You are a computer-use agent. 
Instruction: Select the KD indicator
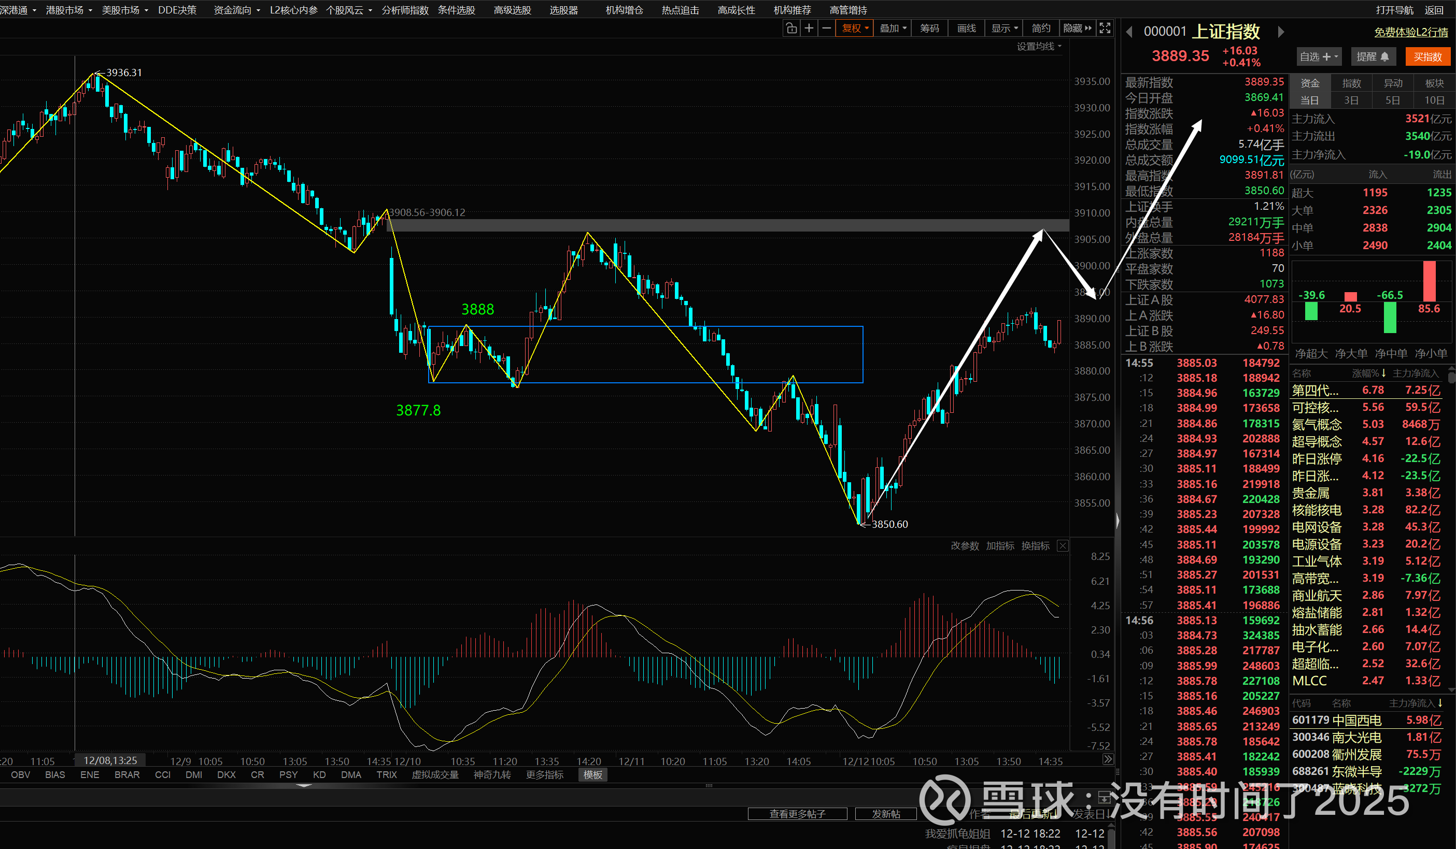[319, 774]
